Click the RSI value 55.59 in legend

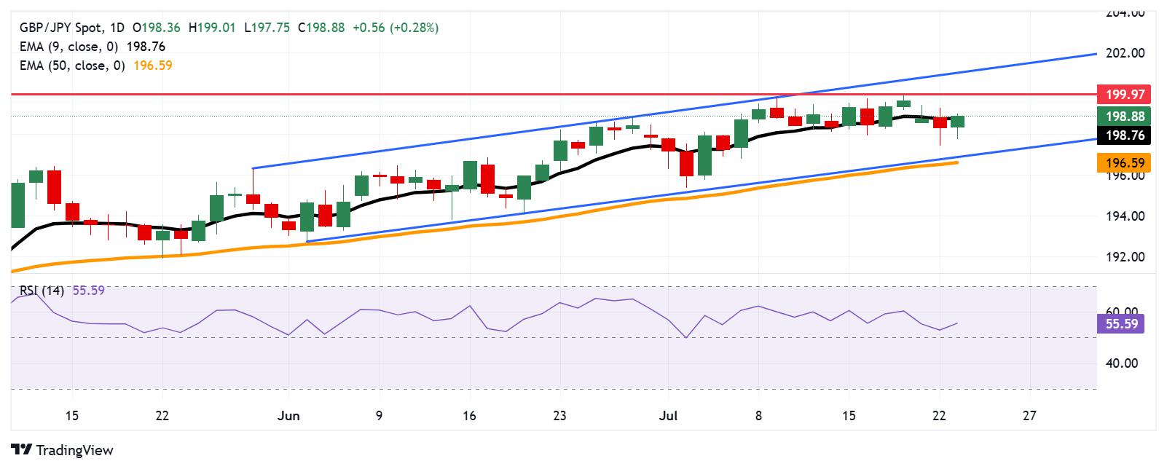pos(88,291)
